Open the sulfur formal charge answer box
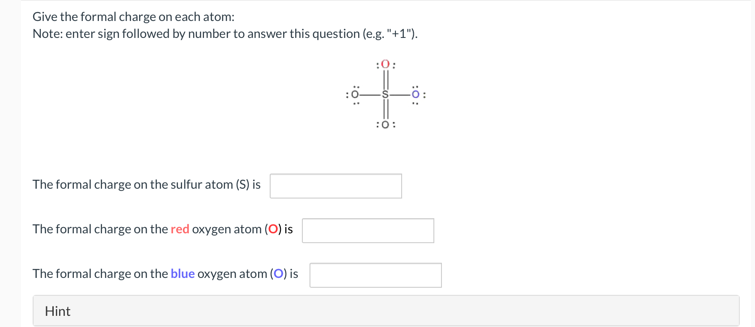This screenshot has width=755, height=327. coord(335,186)
